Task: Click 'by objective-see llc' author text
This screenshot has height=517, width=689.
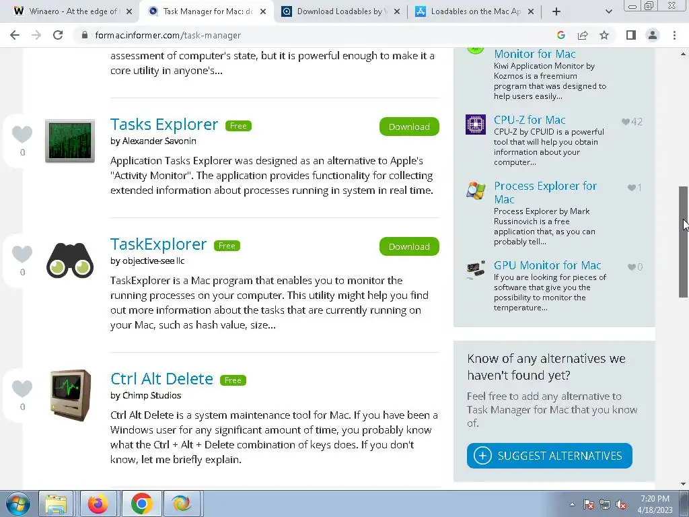Action: pos(147,261)
